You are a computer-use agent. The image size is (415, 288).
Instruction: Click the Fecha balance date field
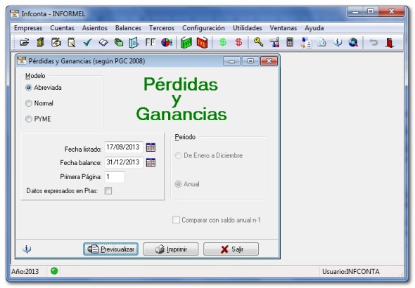pyautogui.click(x=124, y=162)
